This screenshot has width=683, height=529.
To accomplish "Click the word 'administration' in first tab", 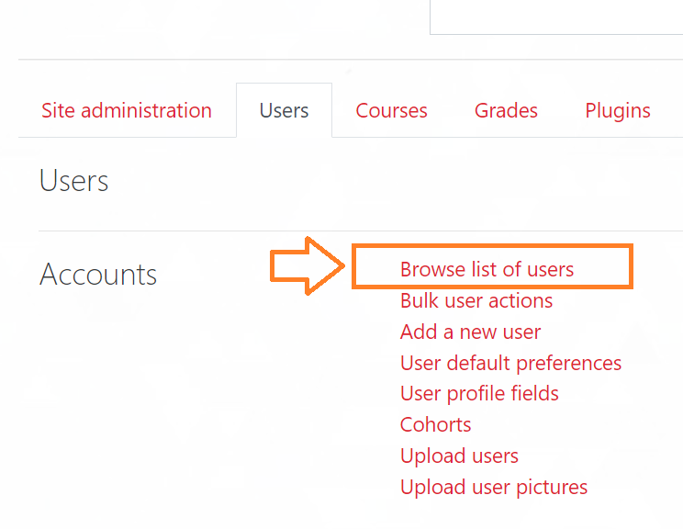I will pyautogui.click(x=146, y=110).
